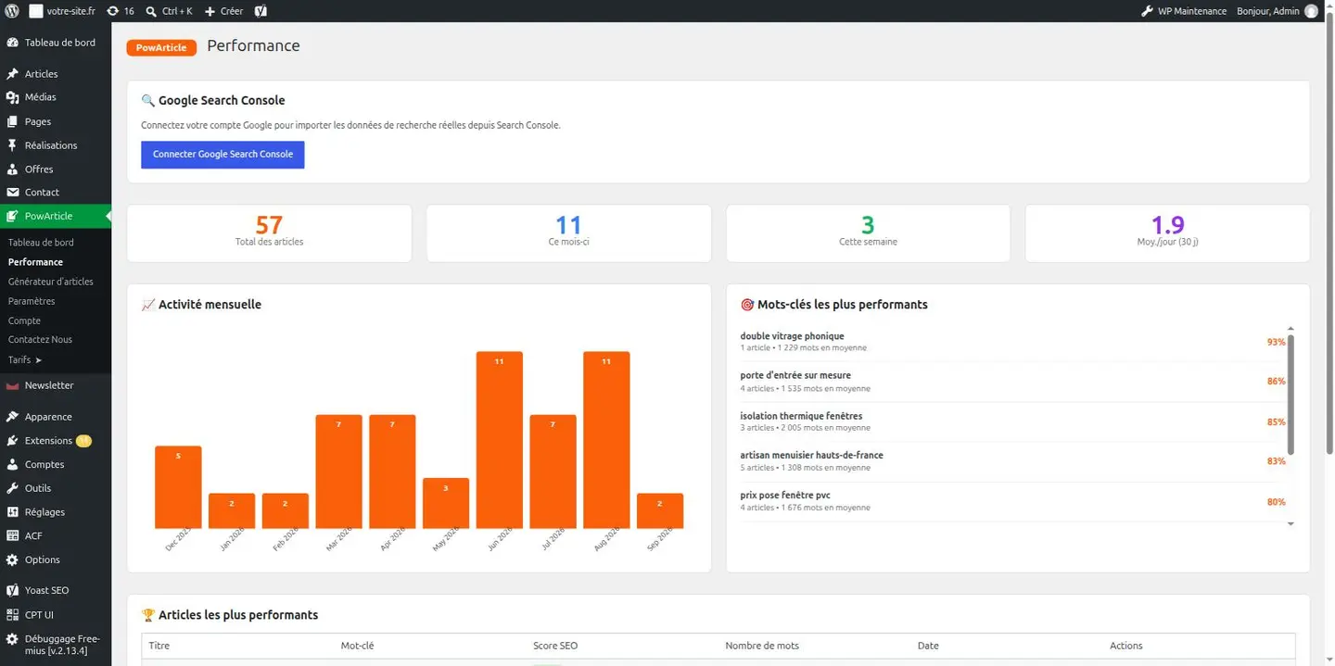Viewport: 1335px width, 666px height.
Task: Open the Créer new content menu
Action: click(x=223, y=11)
